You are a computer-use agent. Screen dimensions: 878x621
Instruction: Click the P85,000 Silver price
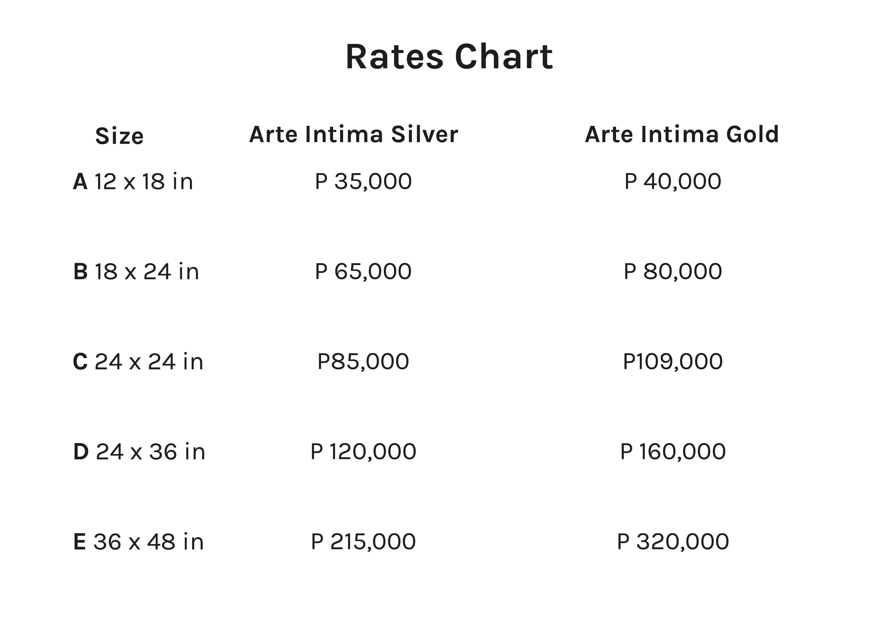pos(363,361)
